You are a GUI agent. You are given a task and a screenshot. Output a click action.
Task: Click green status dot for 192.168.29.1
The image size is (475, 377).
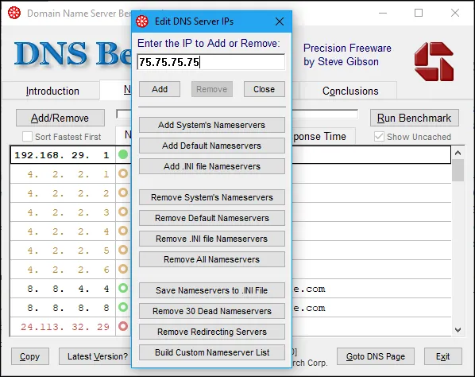123,154
